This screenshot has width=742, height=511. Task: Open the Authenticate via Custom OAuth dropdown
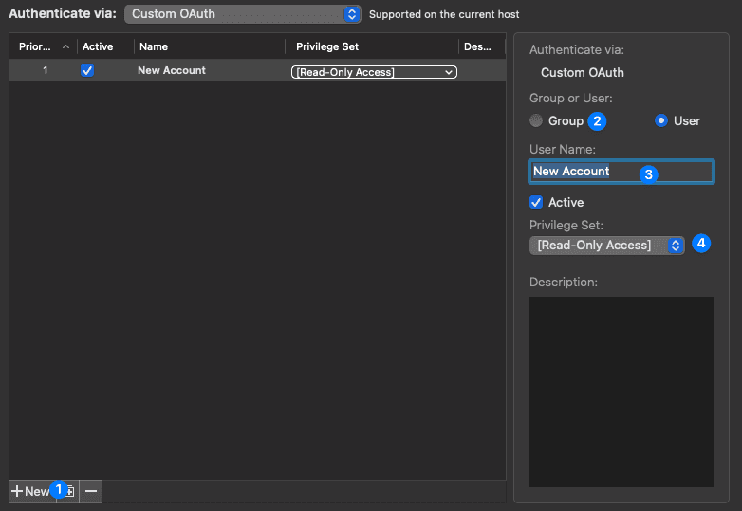(243, 14)
